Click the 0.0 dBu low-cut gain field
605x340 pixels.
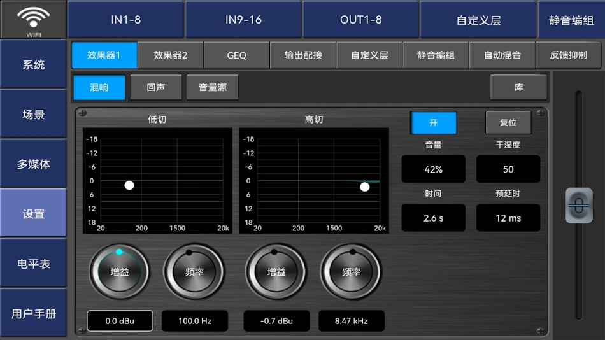pyautogui.click(x=120, y=321)
